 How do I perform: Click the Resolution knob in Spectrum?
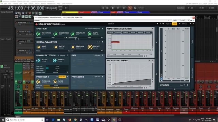(x=38, y=34)
